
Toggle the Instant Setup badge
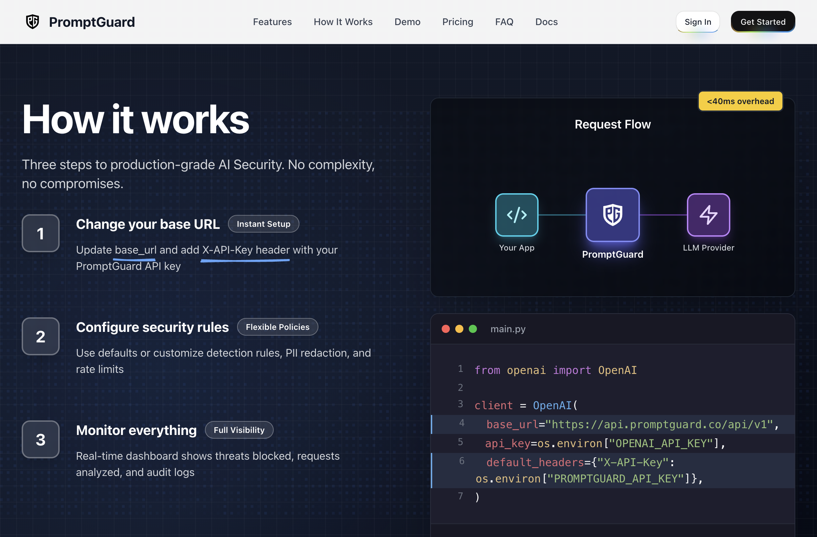click(263, 224)
